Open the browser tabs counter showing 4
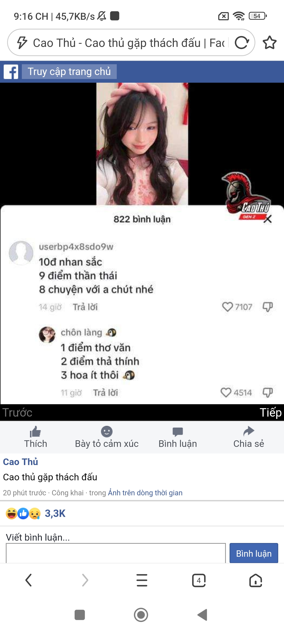The image size is (284, 632). (199, 580)
